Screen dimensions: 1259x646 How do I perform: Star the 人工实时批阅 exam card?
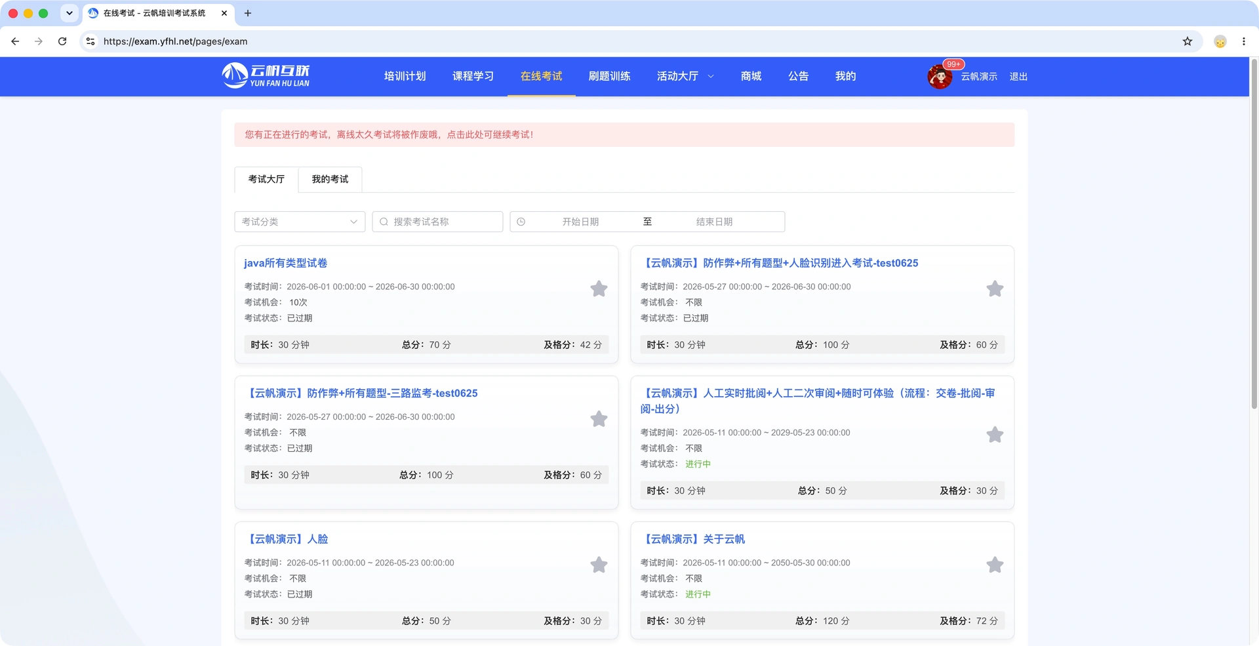[x=995, y=435]
